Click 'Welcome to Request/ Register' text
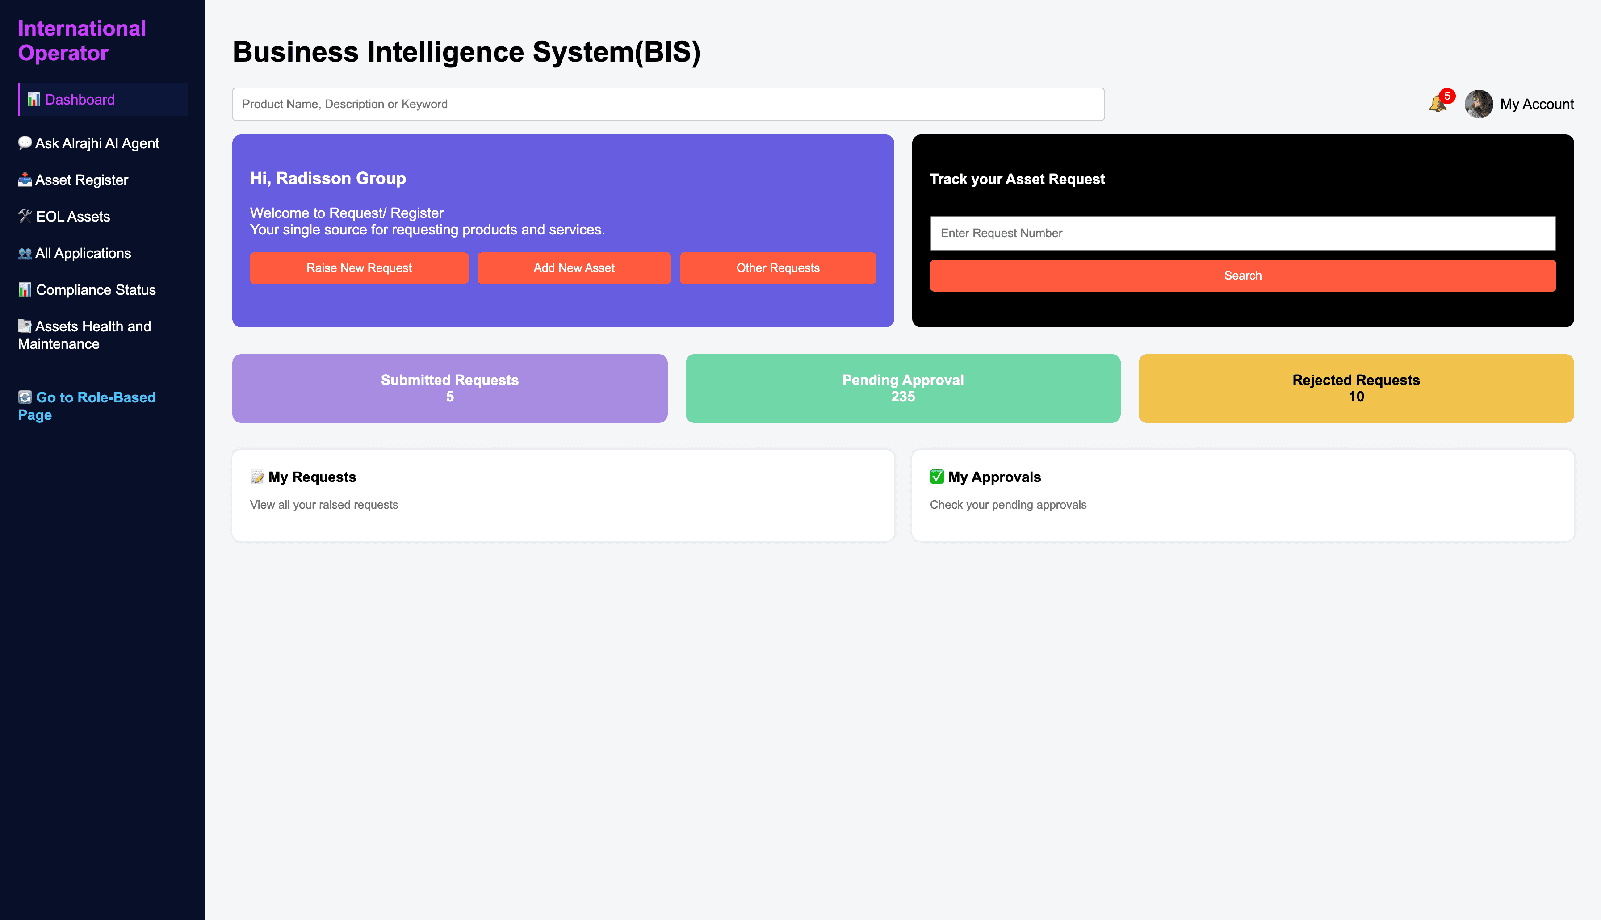The width and height of the screenshot is (1601, 920). pos(347,213)
